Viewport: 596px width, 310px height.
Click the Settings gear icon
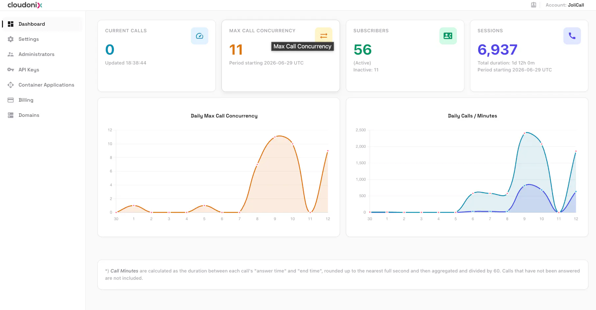coord(11,39)
